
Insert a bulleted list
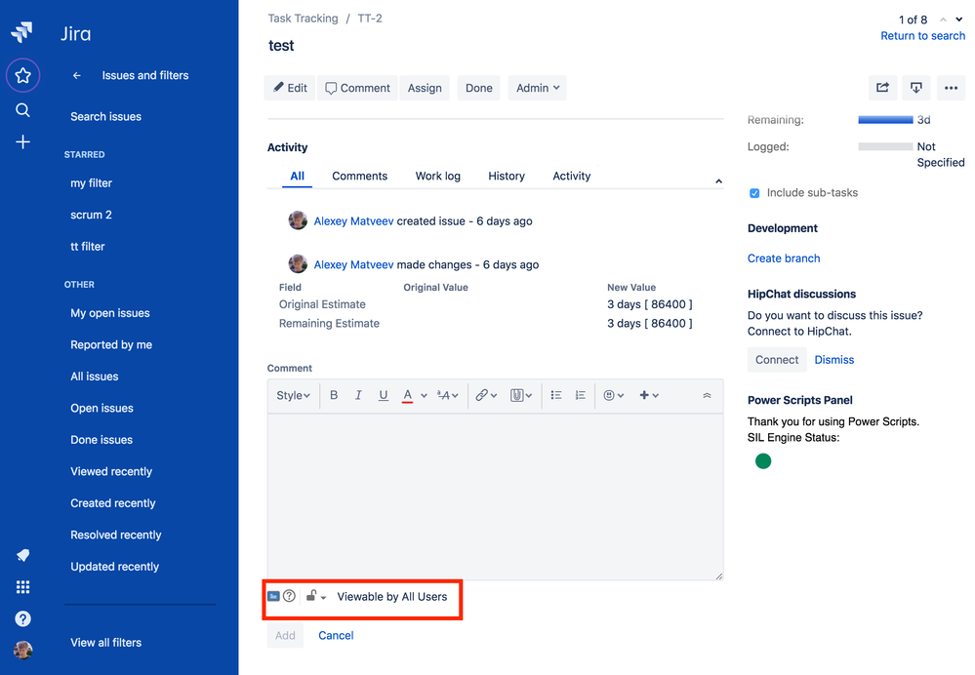point(556,395)
